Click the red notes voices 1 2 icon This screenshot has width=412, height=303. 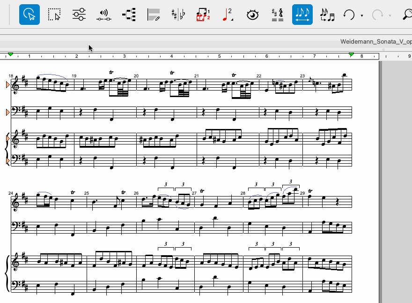click(x=203, y=15)
